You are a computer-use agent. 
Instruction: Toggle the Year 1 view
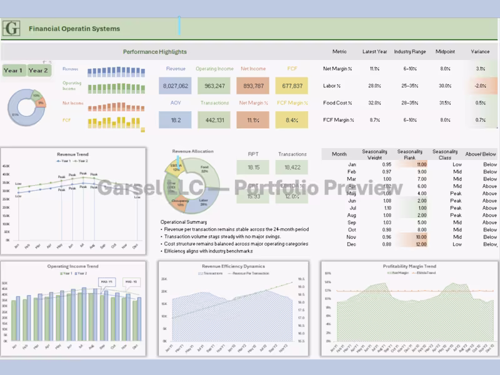[14, 70]
